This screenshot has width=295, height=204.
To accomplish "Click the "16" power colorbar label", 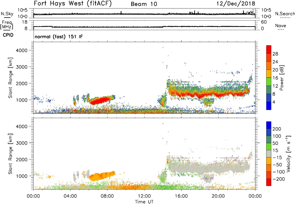I will (x=275, y=78).
